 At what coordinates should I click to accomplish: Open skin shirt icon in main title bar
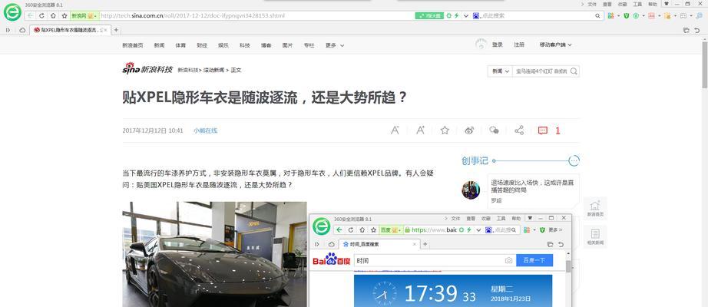point(665,4)
